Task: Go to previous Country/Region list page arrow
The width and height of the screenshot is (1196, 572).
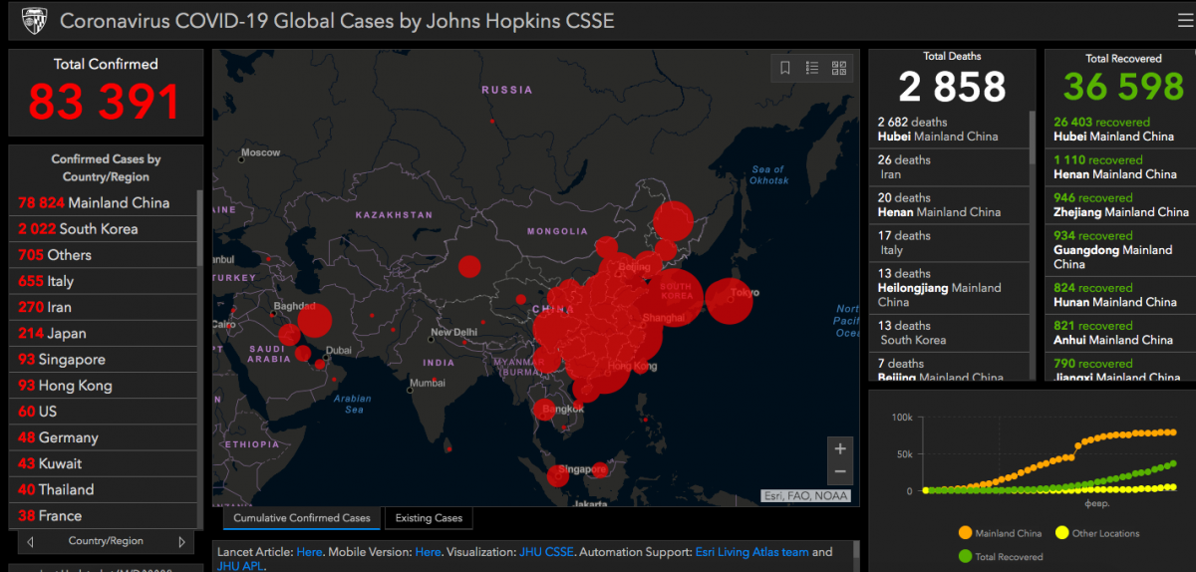Action: pos(31,542)
